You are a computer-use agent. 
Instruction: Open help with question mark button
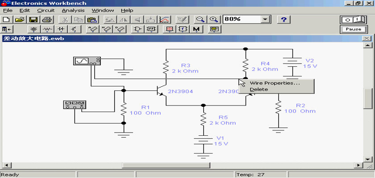[x=283, y=19]
